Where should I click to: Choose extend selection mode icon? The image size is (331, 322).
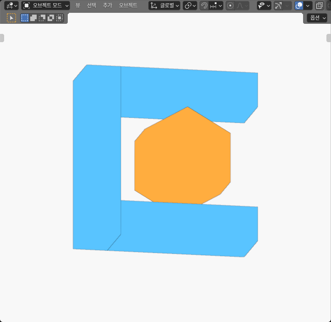pos(33,18)
